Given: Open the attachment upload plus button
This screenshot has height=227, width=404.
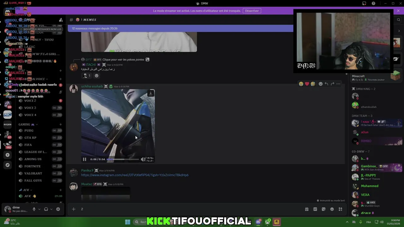Looking at the screenshot, I should pyautogui.click(x=74, y=209).
